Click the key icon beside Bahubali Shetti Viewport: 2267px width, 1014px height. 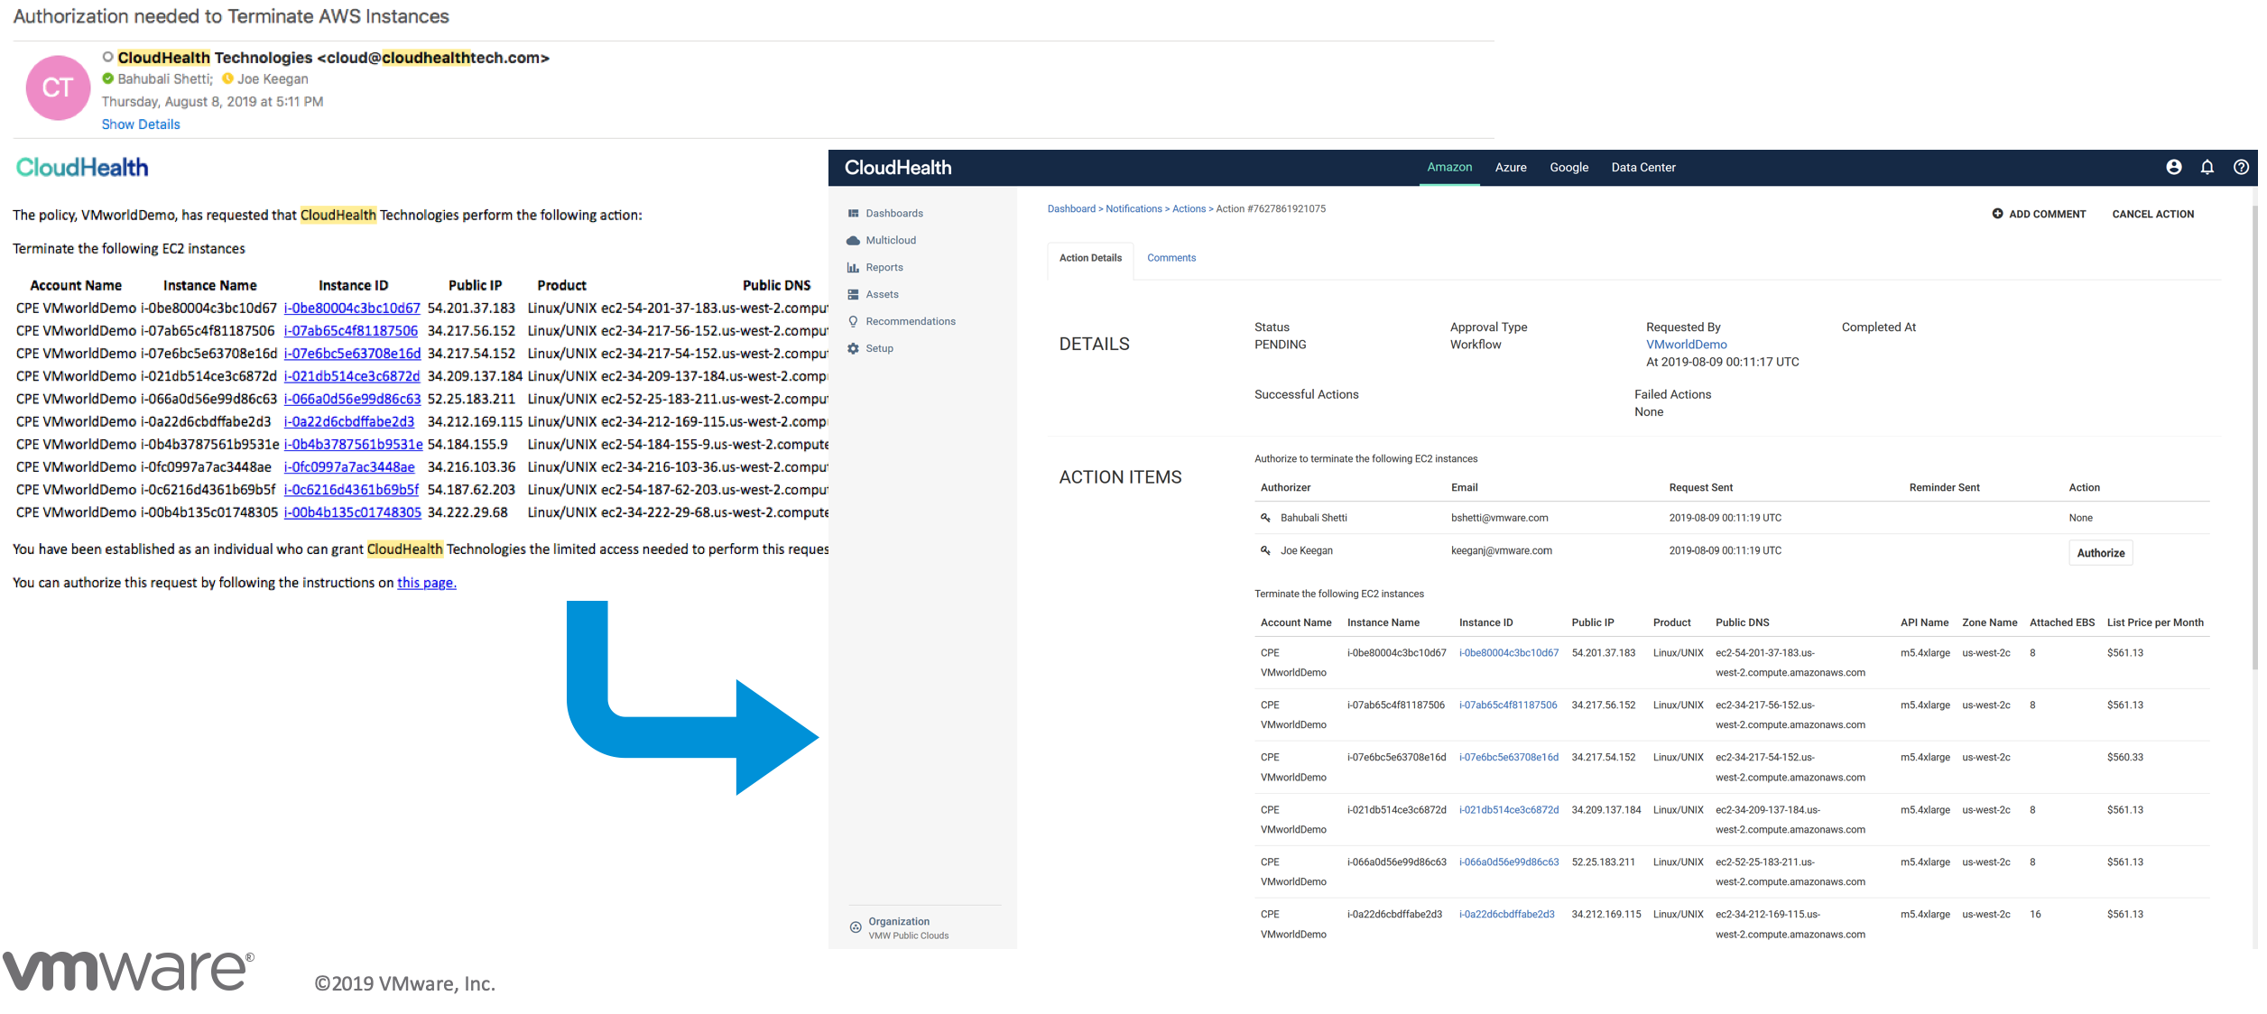(1265, 518)
